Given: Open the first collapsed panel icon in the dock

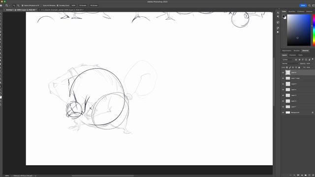Looking at the screenshot, I should pyautogui.click(x=278, y=13).
